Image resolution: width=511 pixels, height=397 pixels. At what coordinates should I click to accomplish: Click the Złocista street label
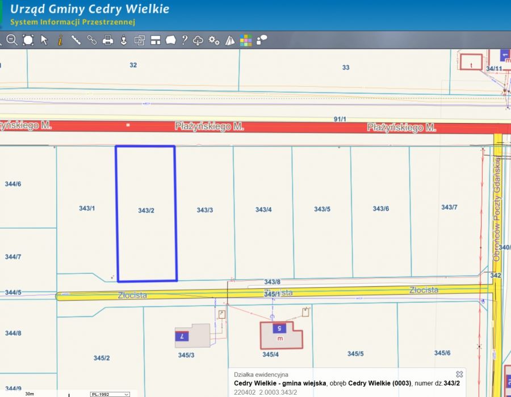tap(132, 295)
